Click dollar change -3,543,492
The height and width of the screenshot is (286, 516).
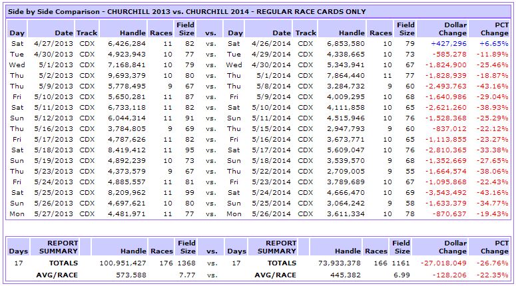446,193
